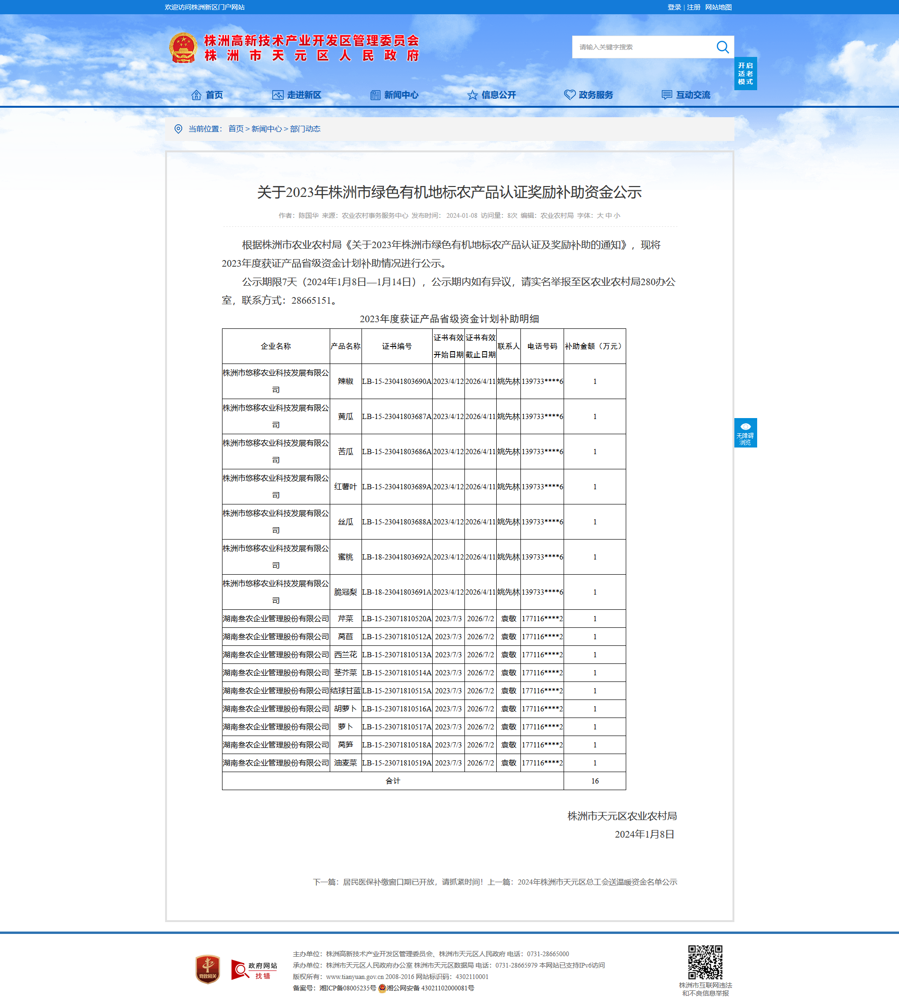The image size is (899, 1007).
Task: Click the 湘公网安备 43021102000081号 link
Action: (x=430, y=988)
